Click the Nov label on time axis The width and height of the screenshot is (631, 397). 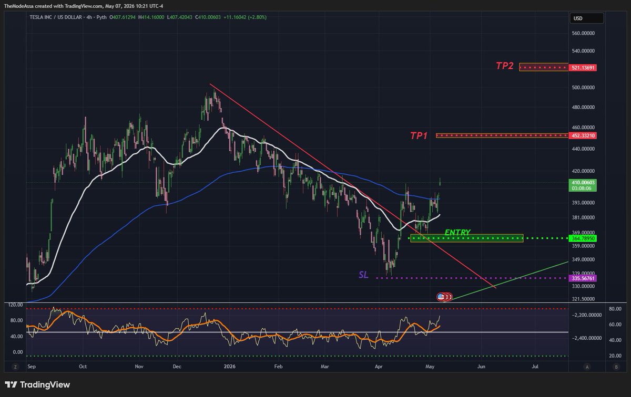(x=139, y=367)
